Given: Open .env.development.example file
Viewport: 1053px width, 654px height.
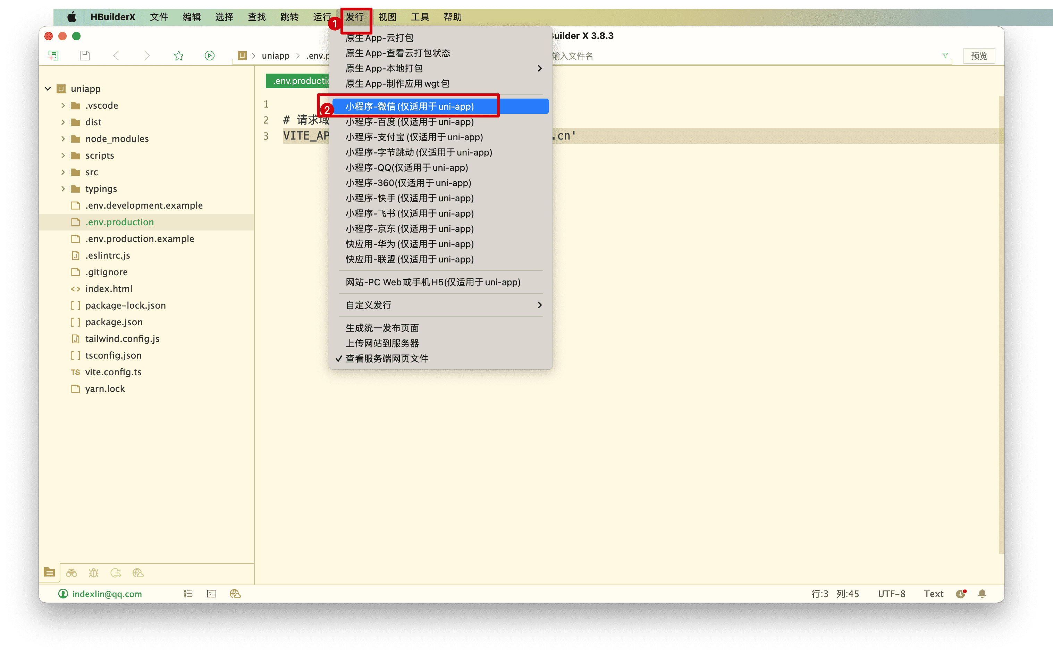Looking at the screenshot, I should click(x=144, y=206).
